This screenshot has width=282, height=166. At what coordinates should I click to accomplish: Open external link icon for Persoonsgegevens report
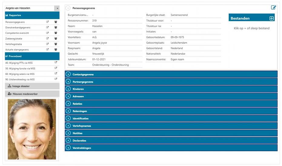pos(47,22)
